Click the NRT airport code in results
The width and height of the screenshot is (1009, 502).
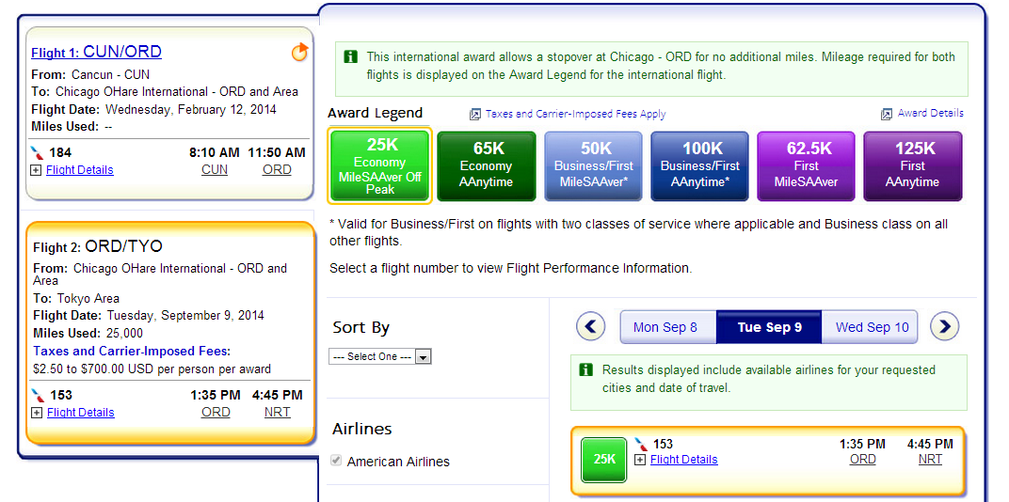(930, 460)
